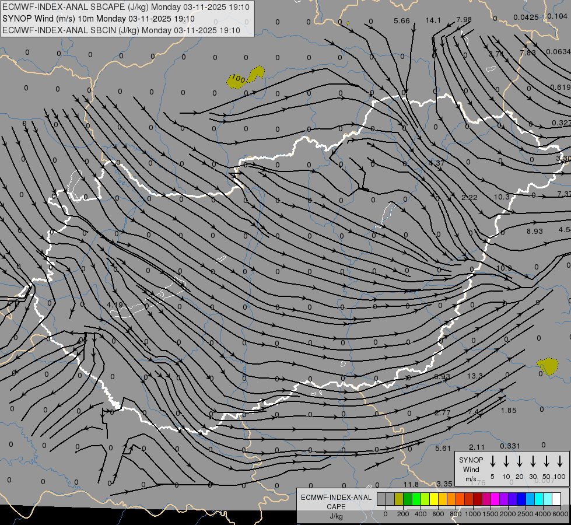Click the SYNOP Wind 10m title line

(x=99, y=19)
